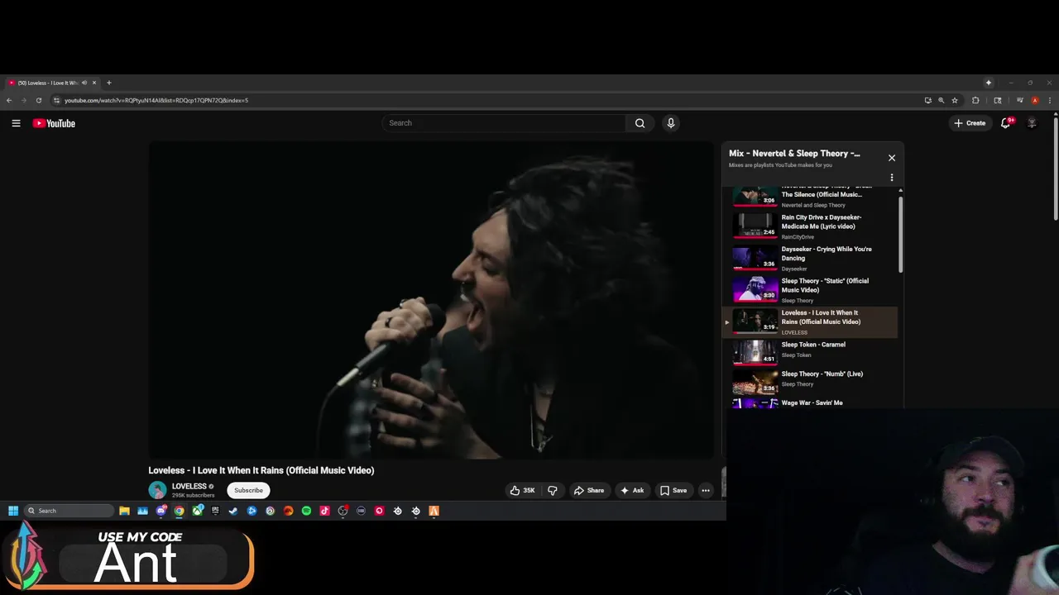1059x595 pixels.
Task: Subscribe to the LOVELESS channel
Action: 248,490
